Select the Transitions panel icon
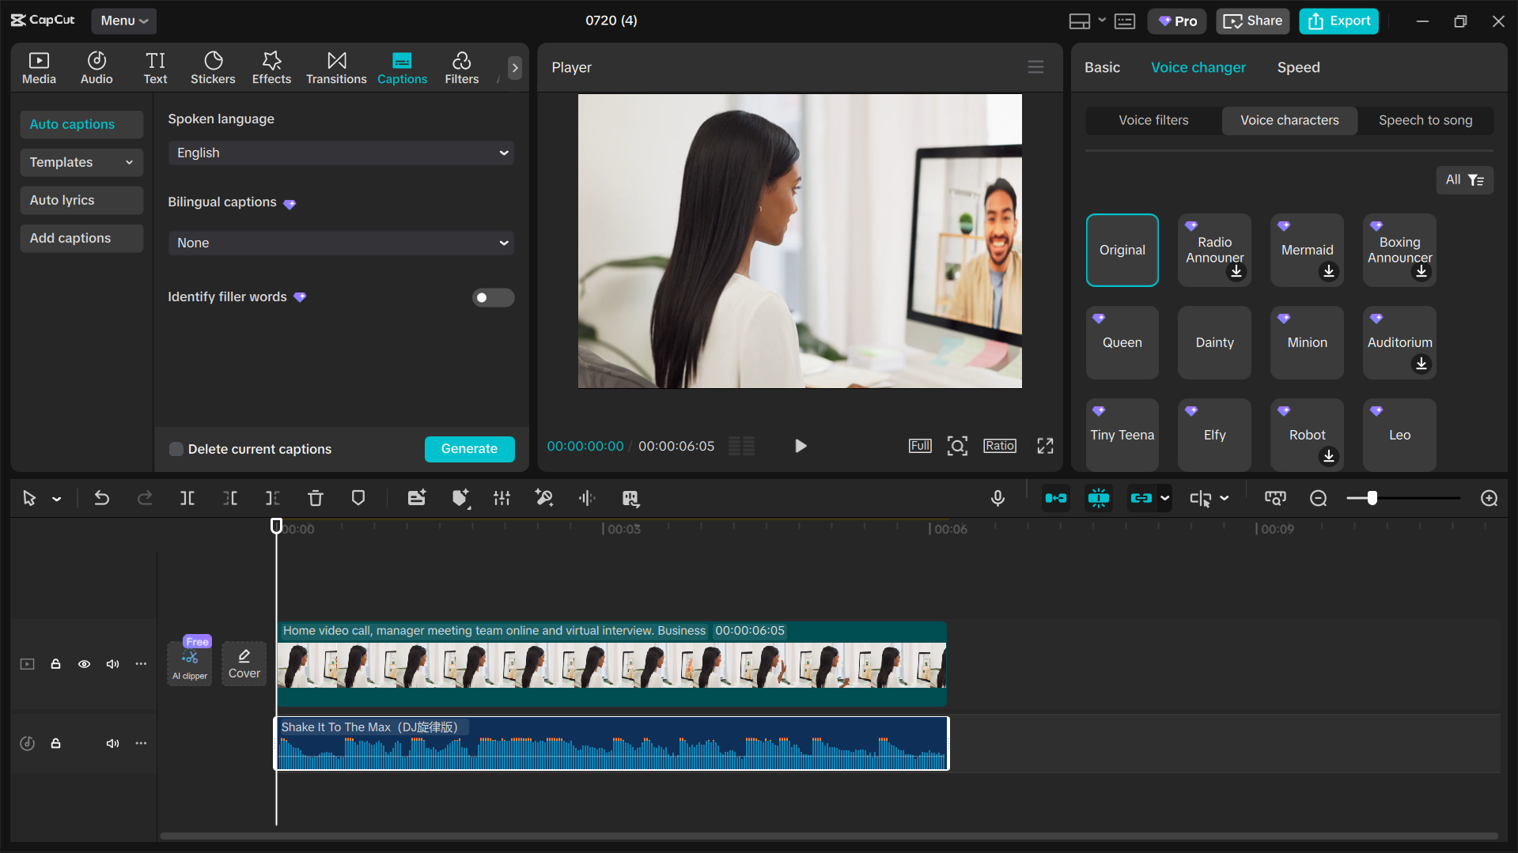This screenshot has width=1518, height=853. [336, 67]
